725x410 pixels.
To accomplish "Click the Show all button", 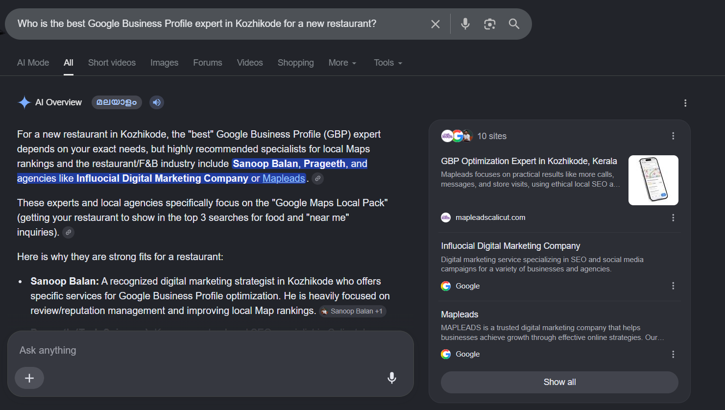I will pyautogui.click(x=559, y=382).
